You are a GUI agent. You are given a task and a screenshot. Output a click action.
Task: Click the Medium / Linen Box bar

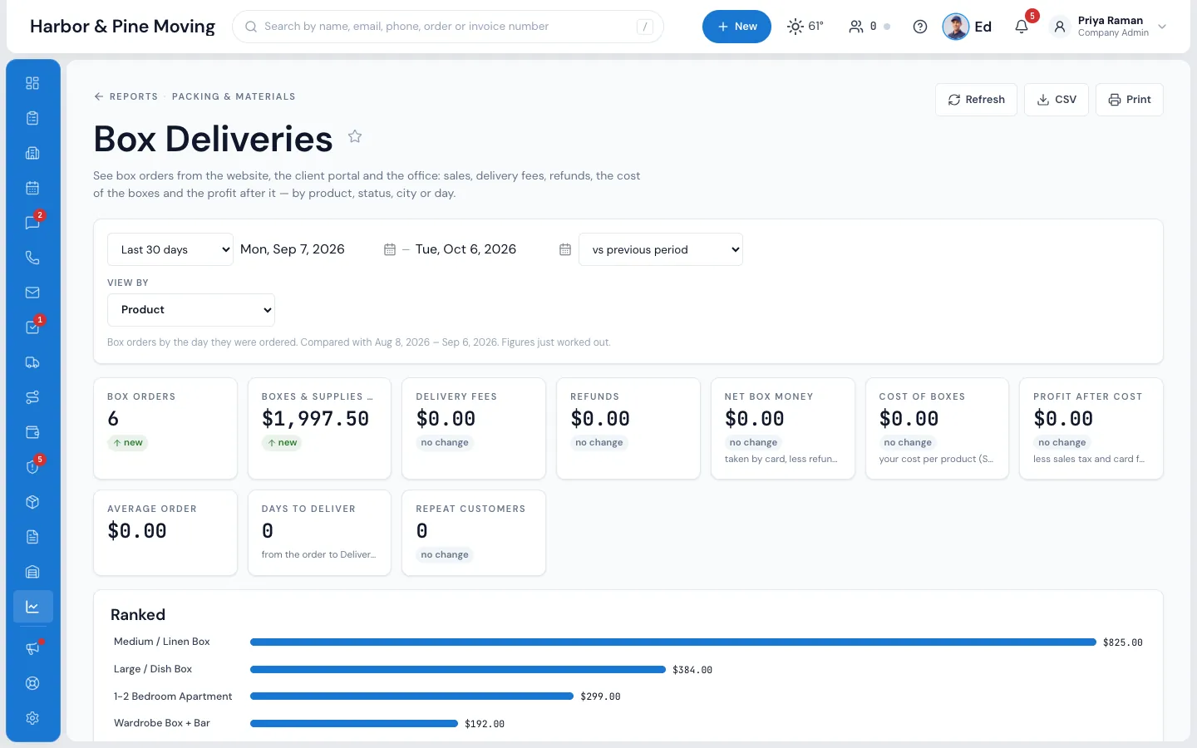click(x=673, y=642)
